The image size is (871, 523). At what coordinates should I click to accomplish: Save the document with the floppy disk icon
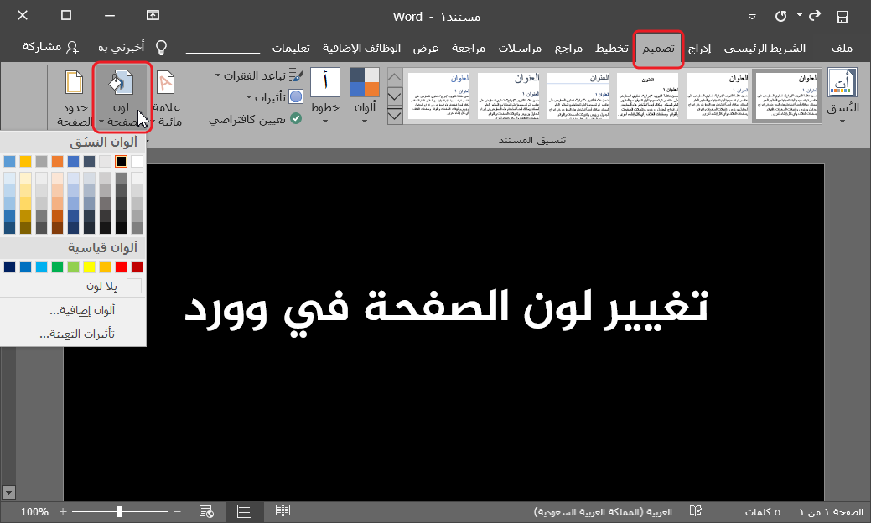pos(842,17)
